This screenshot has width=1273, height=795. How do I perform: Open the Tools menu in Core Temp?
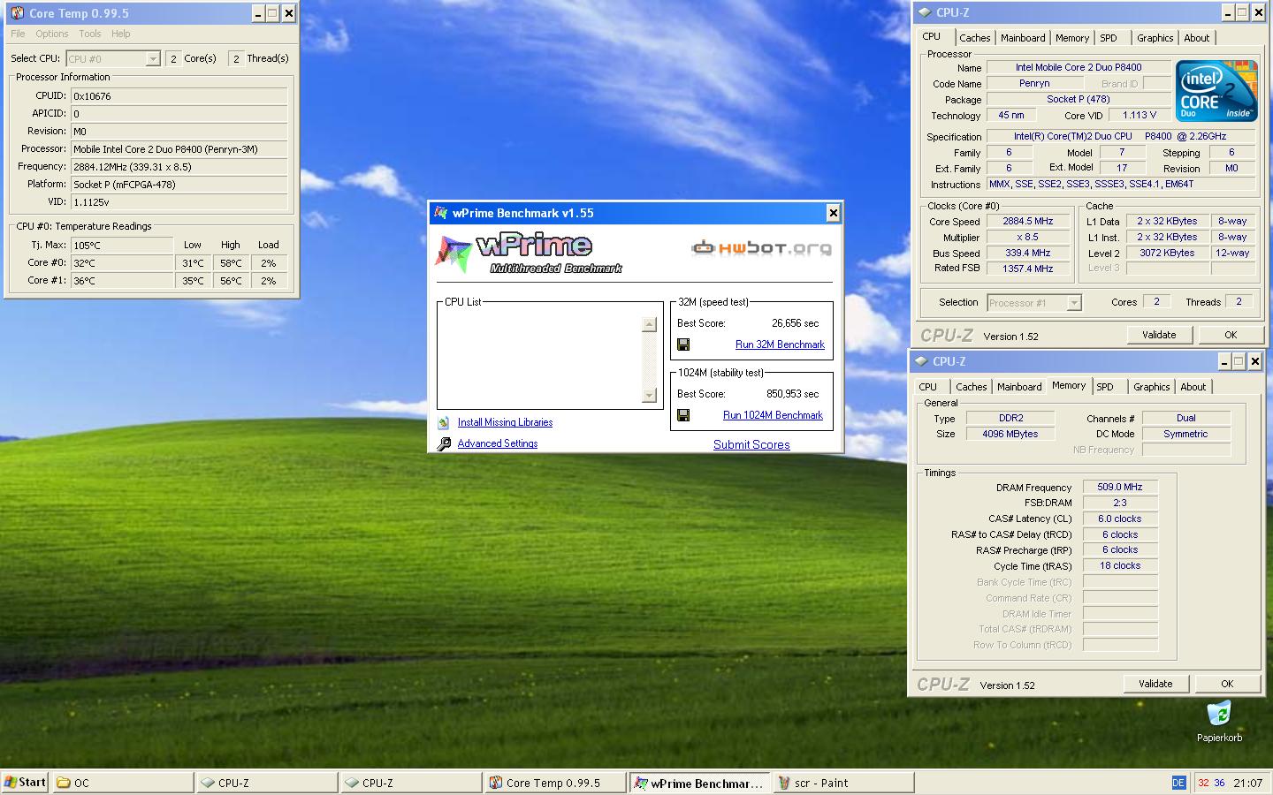(90, 34)
